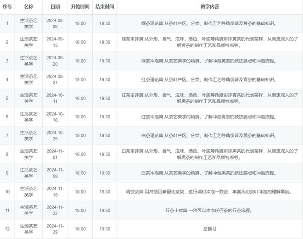Select the 白茶理论篇 content text

(209, 136)
